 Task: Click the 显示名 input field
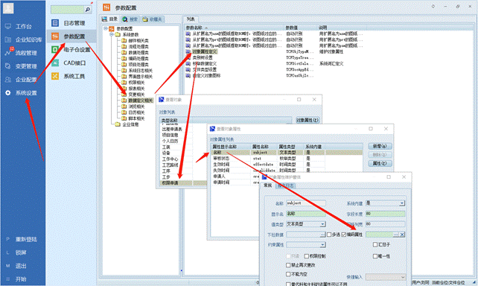[306, 214]
